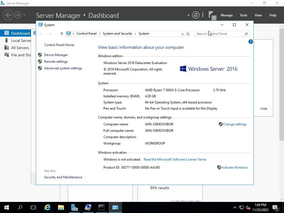
Task: Switch to Server Manager taskbar icon
Action: pyautogui.click(x=74, y=207)
